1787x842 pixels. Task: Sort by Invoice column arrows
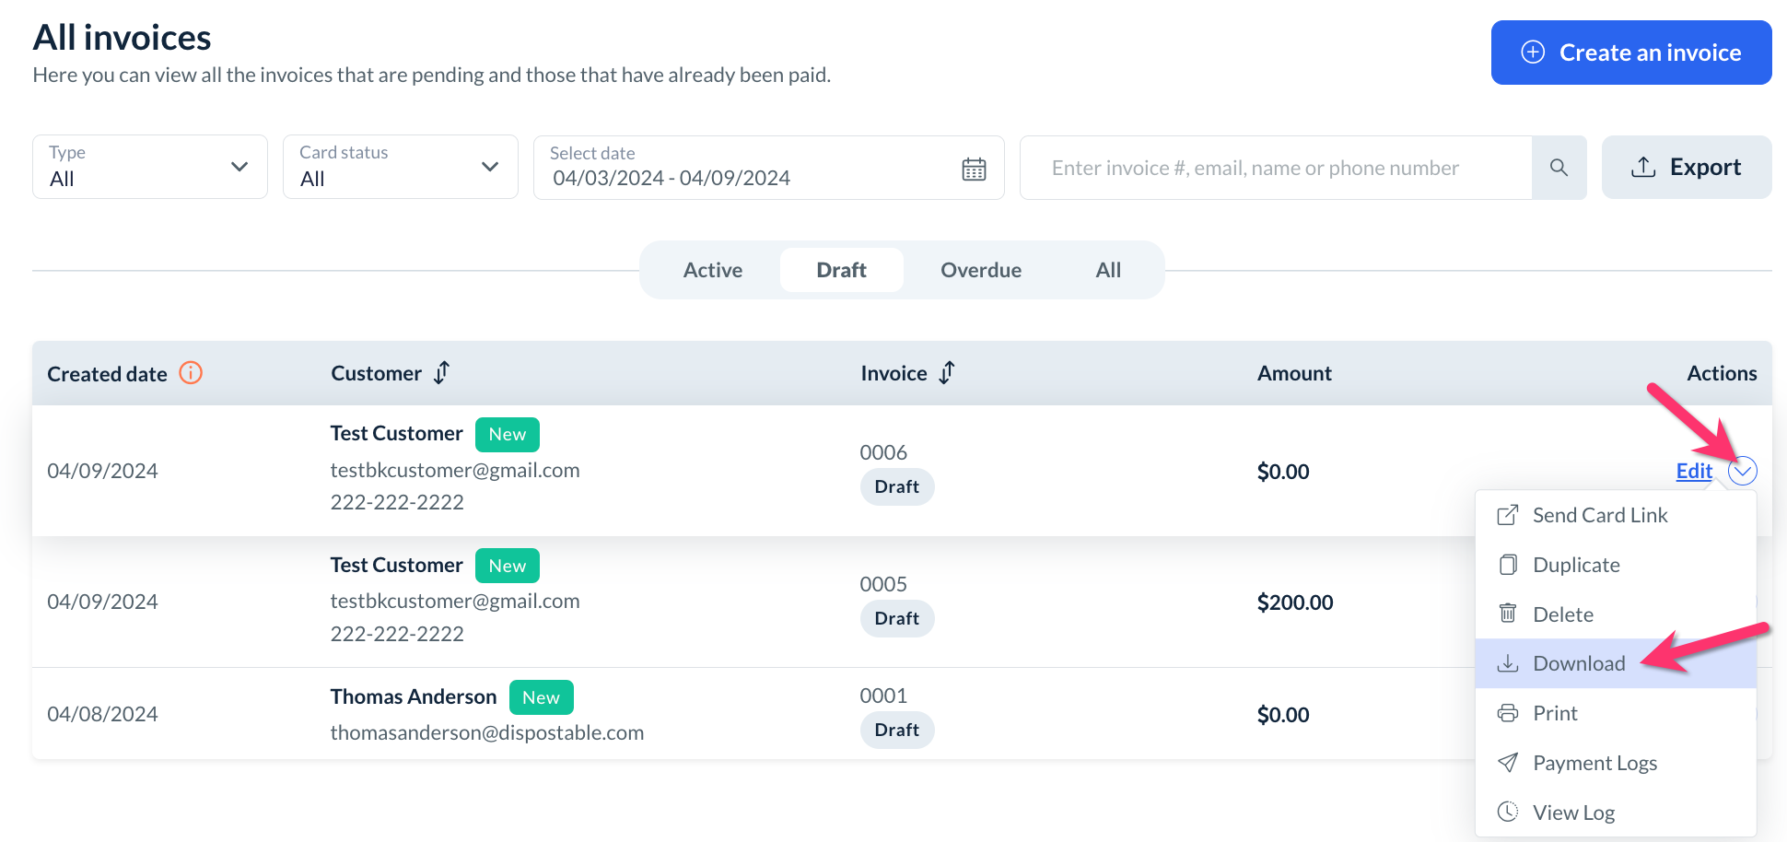coord(947,373)
